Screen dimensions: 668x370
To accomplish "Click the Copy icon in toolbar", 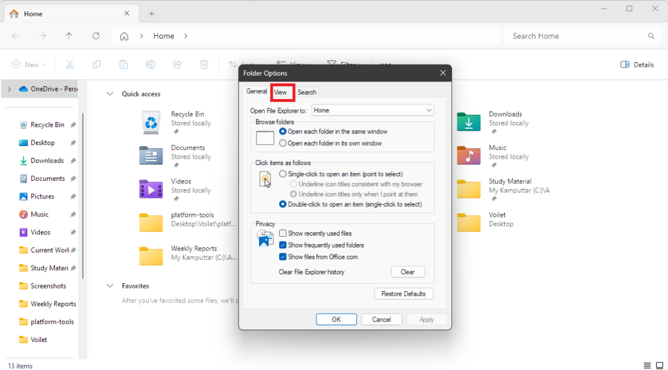I will tap(97, 65).
